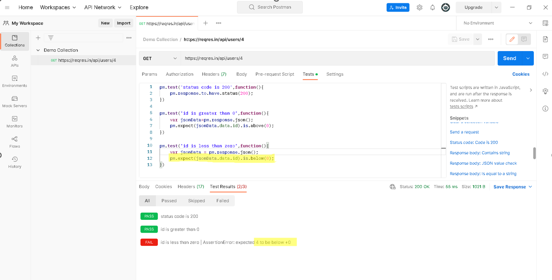Open the Cookies link

(x=521, y=74)
